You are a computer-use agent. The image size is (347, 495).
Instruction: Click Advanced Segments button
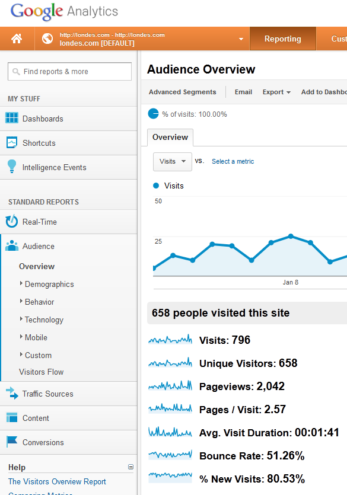coord(183,92)
